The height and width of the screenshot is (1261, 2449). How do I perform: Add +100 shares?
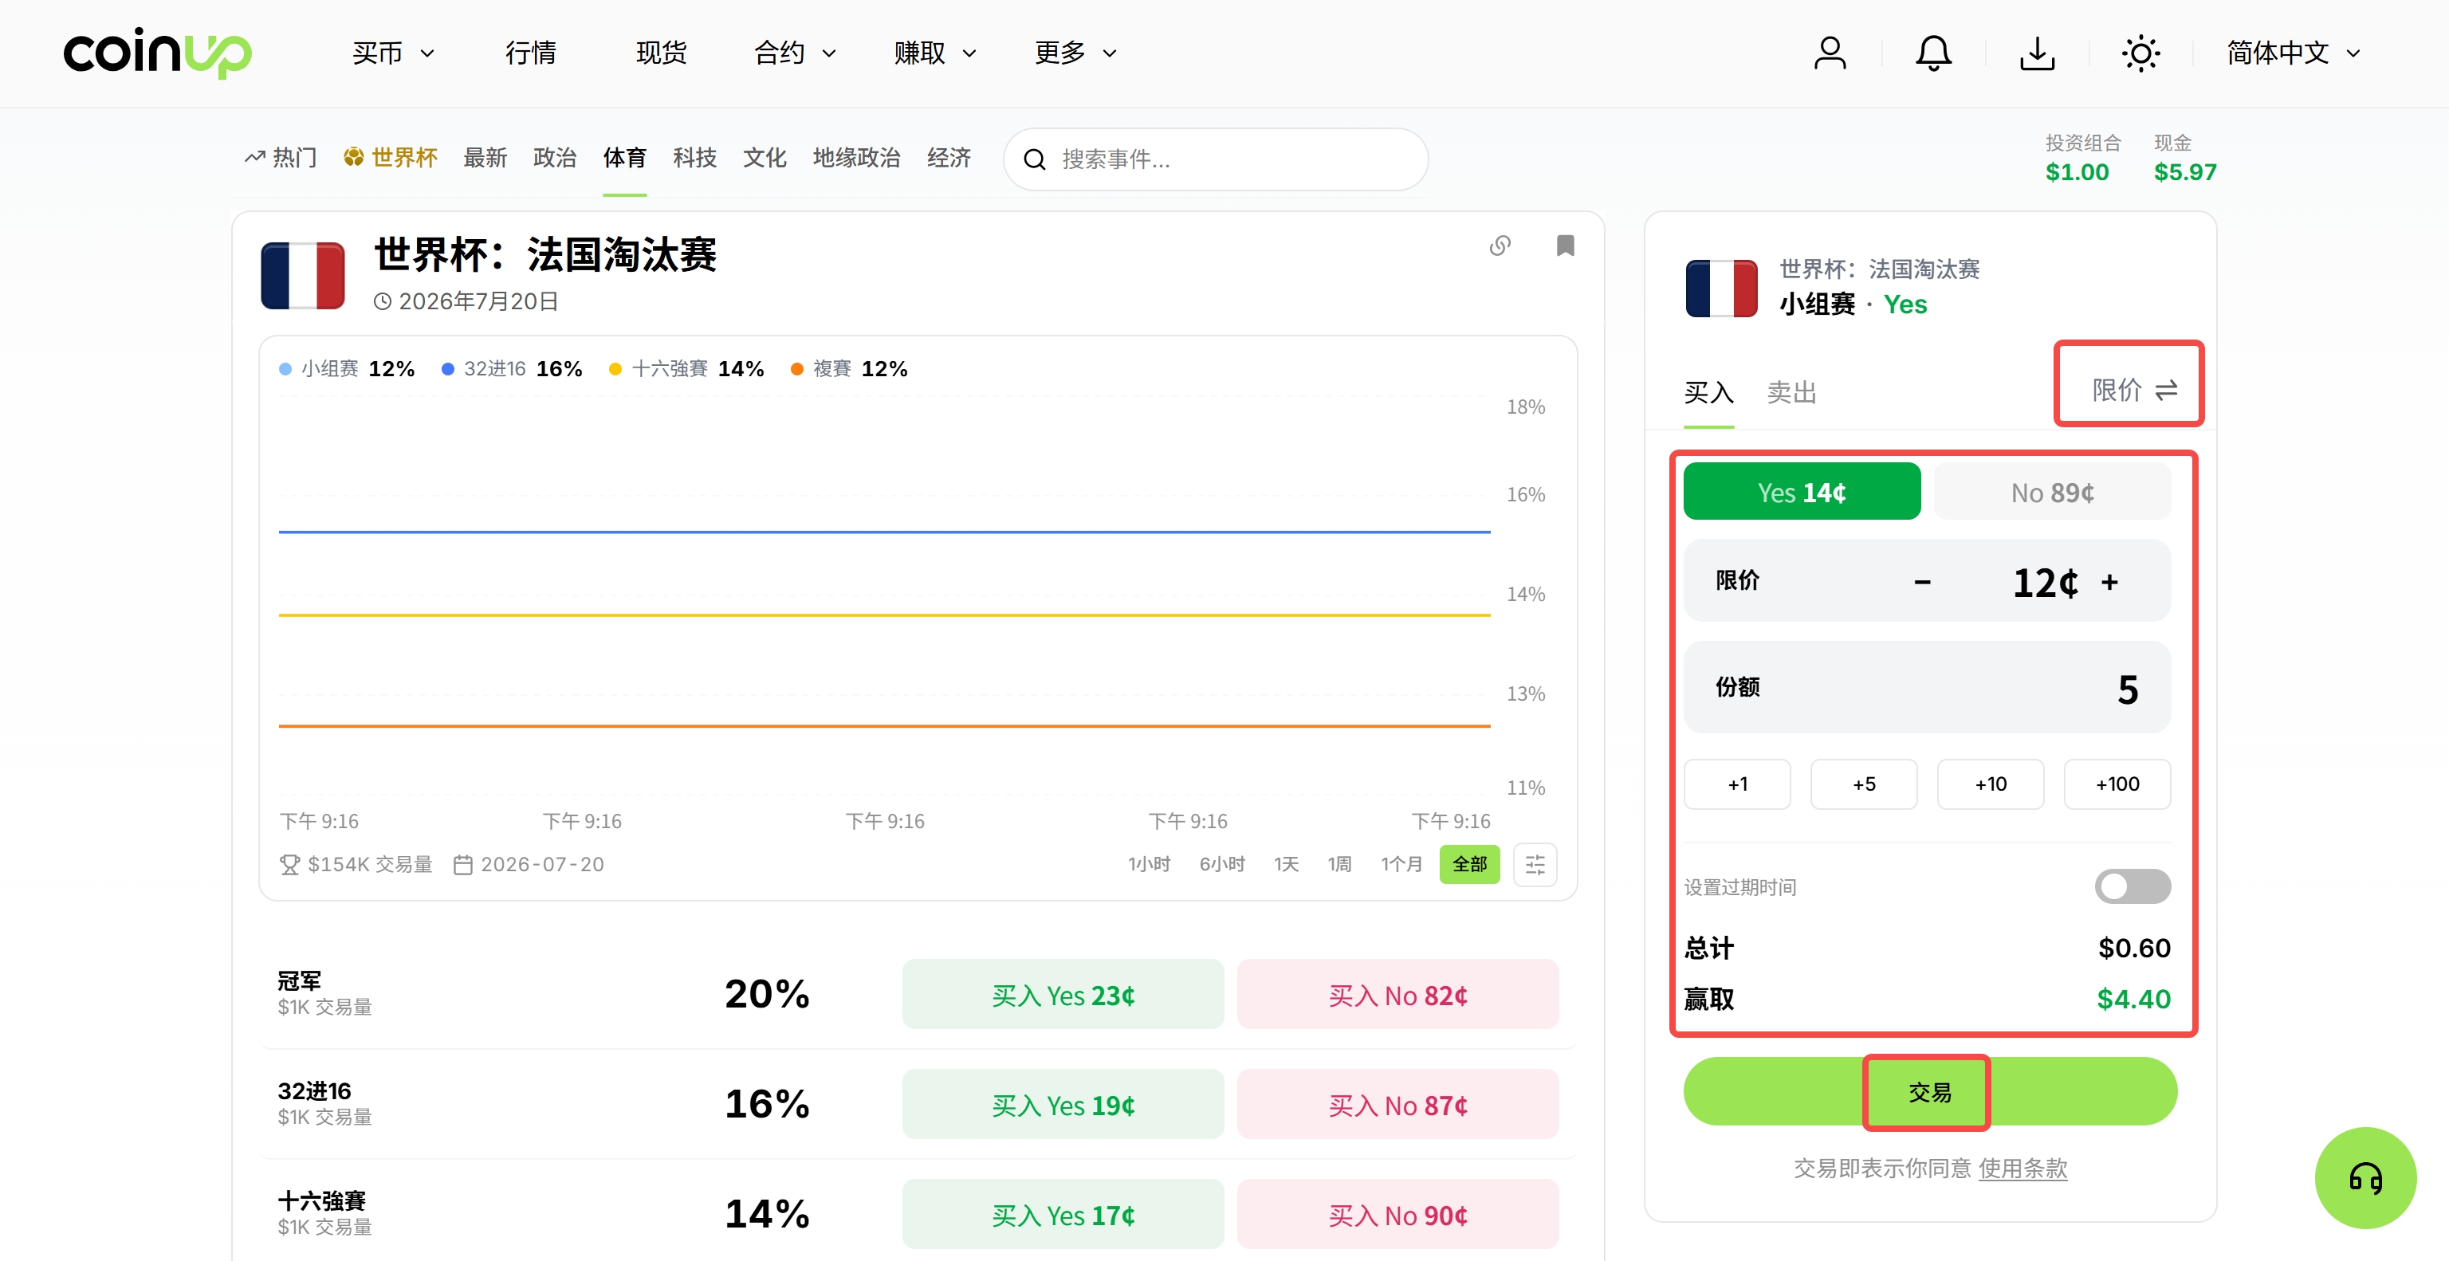2117,784
